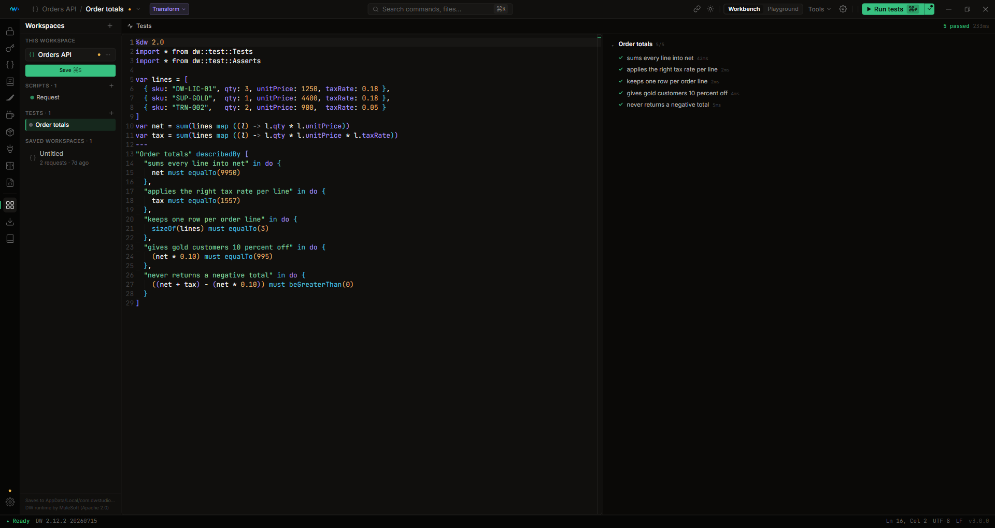The image size is (995, 528).
Task: Select the Tests tab
Action: tap(139, 26)
